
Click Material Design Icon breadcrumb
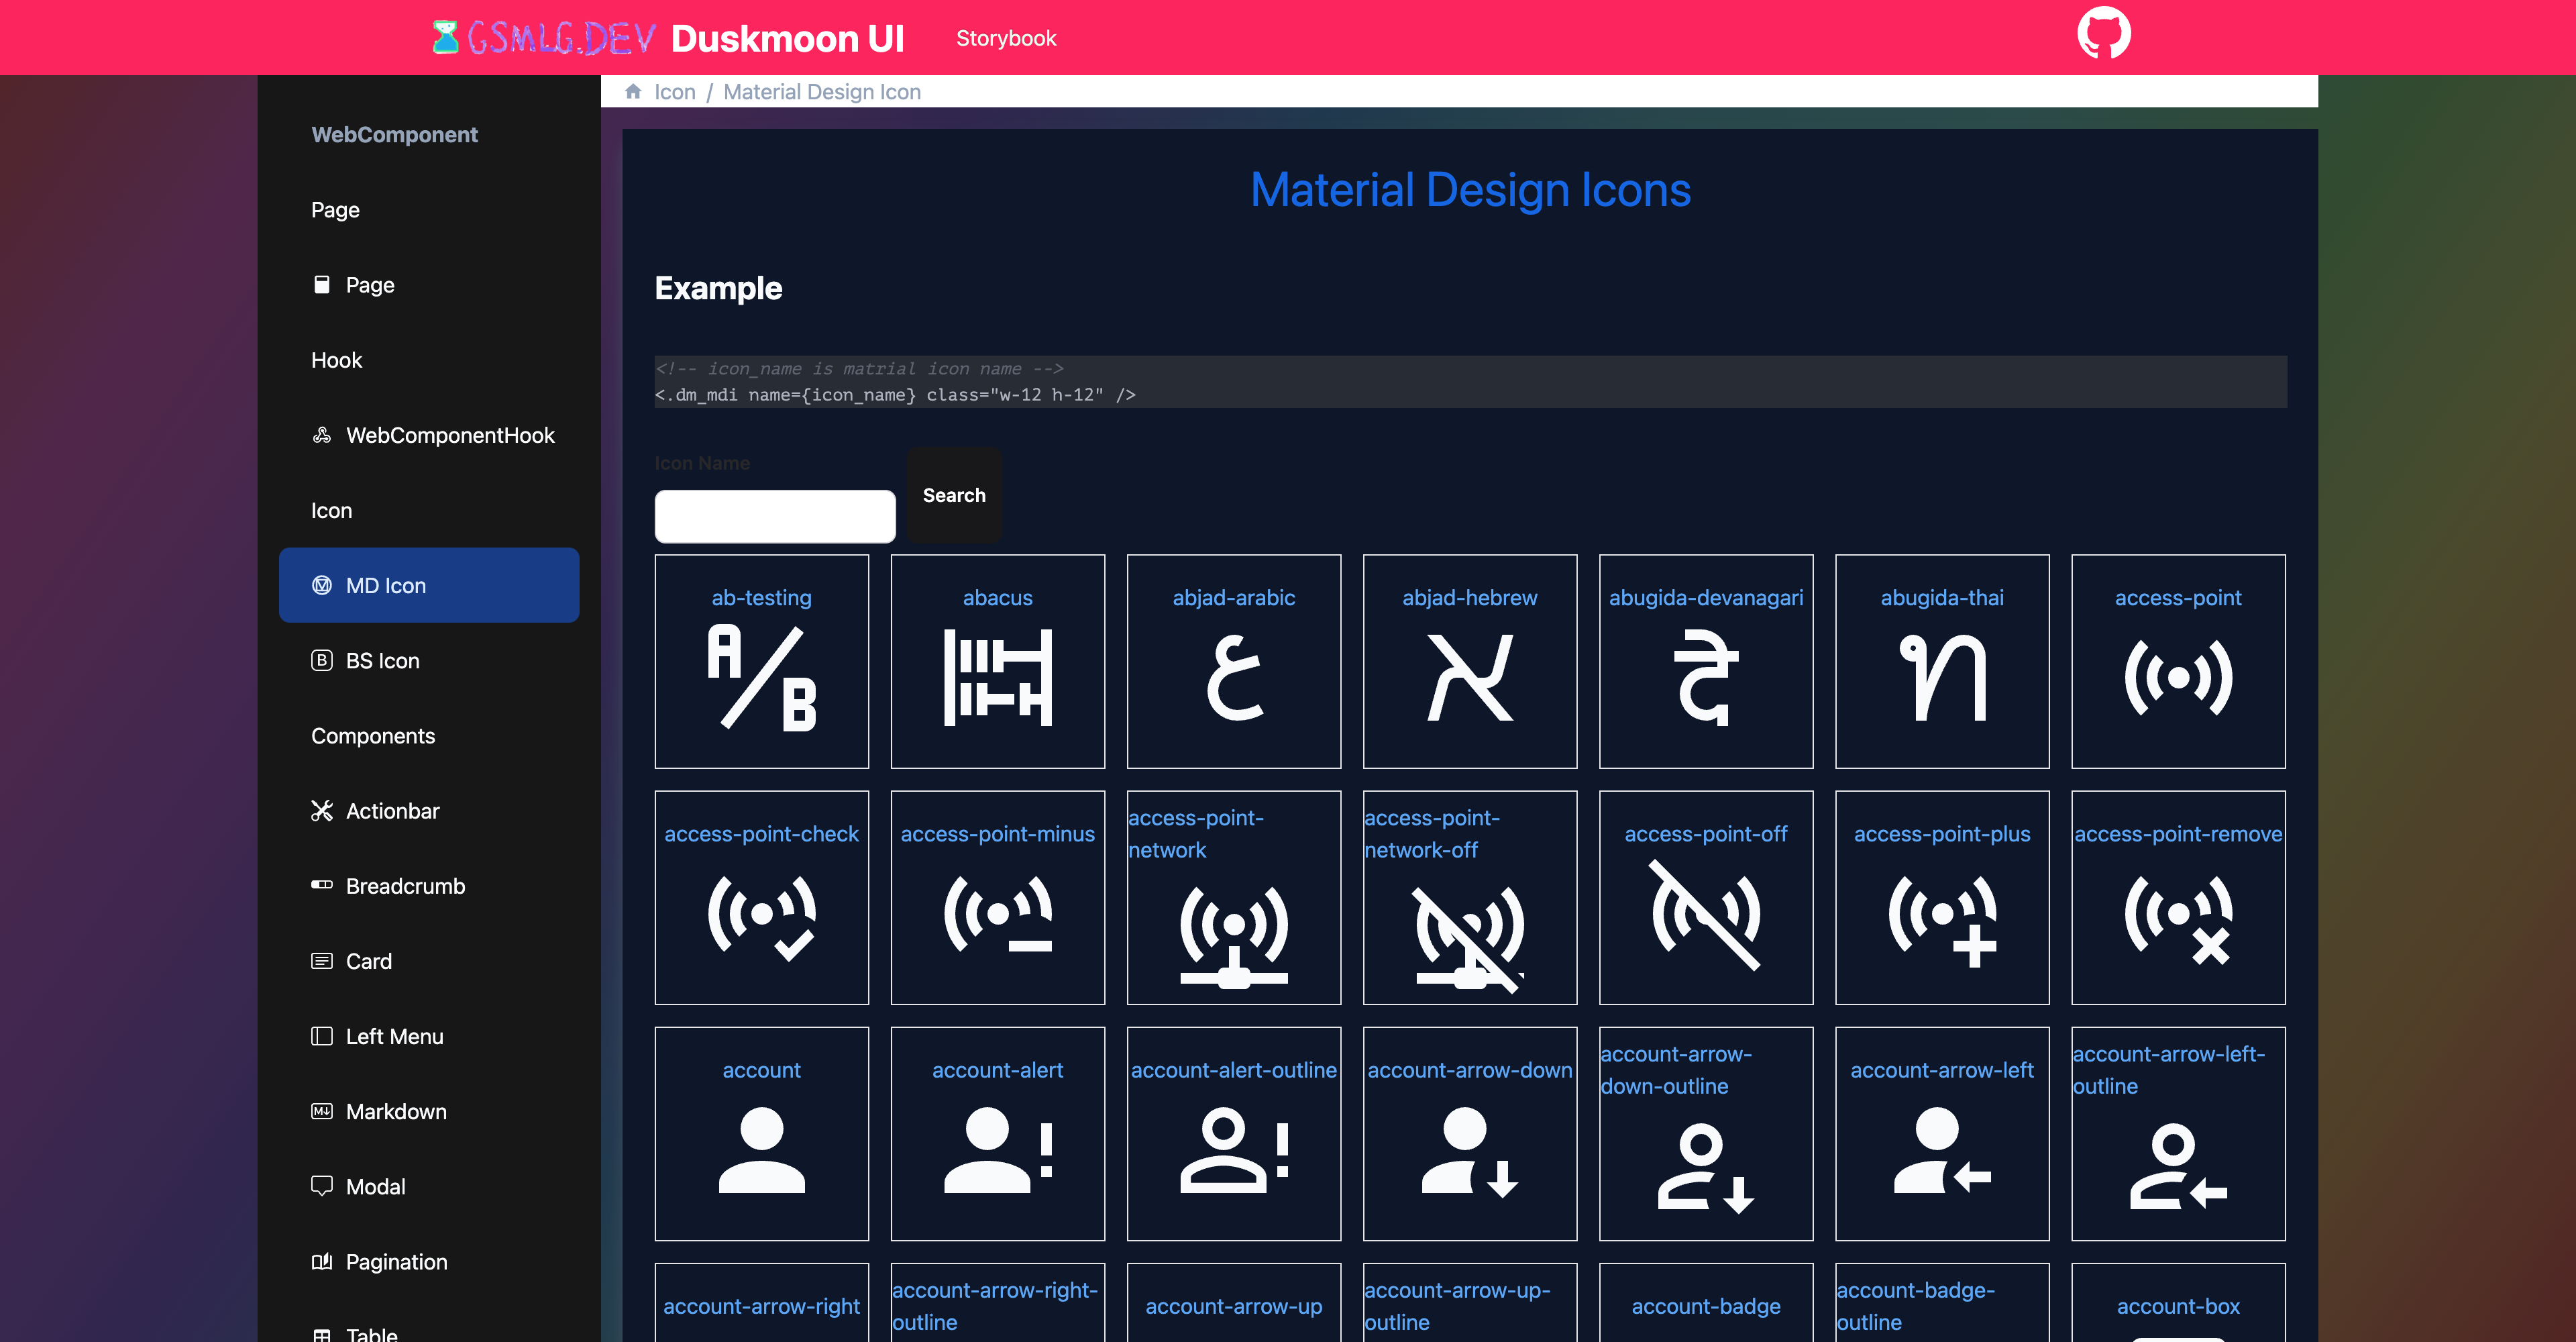pyautogui.click(x=821, y=92)
